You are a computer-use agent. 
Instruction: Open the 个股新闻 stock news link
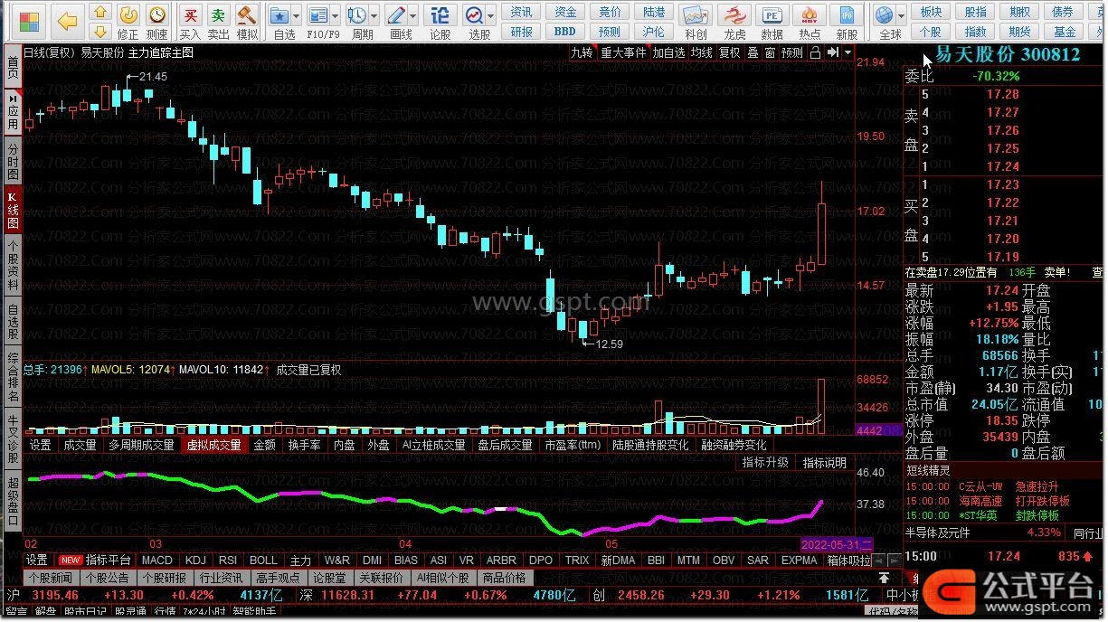pos(50,578)
